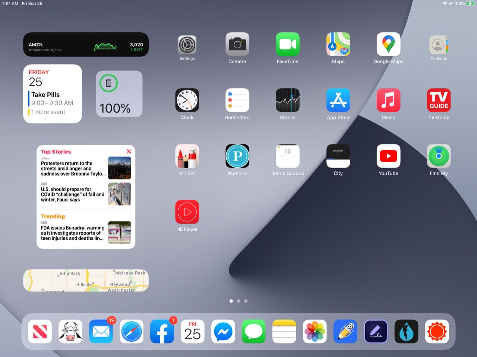This screenshot has width=477, height=357.
Task: Open the purple signature pen app in dock
Action: [x=376, y=331]
